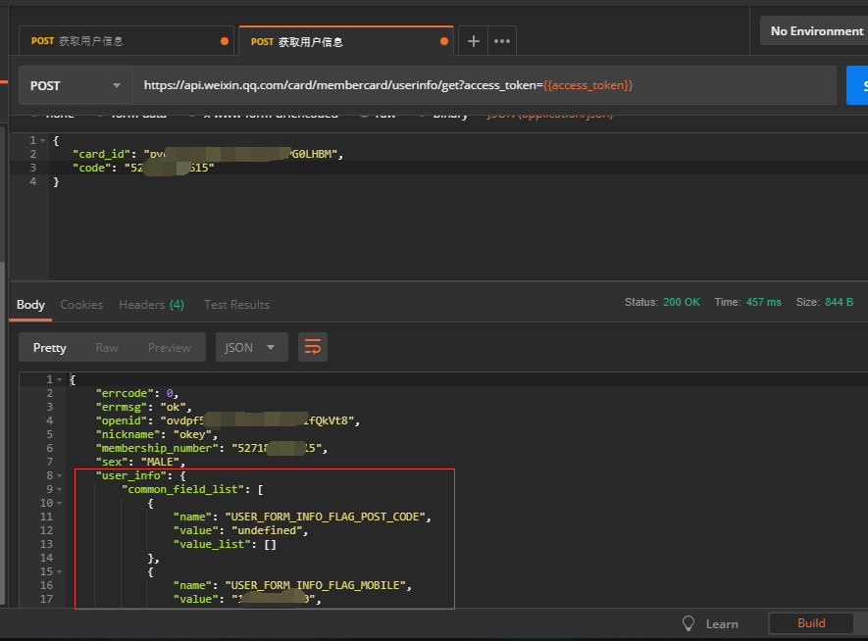
Task: Open the No Environment selector
Action: (814, 31)
